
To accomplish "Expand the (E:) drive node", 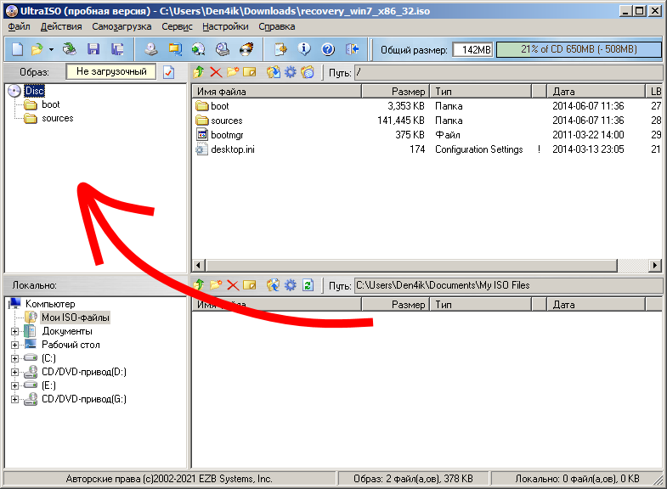I will coord(15,385).
